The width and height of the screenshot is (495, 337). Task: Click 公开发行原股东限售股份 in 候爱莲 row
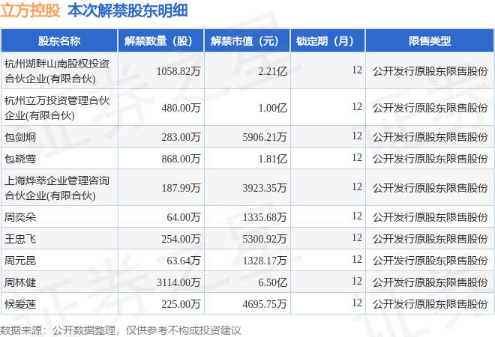430,304
